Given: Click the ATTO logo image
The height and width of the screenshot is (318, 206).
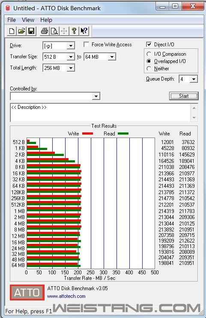Looking at the screenshot, I should click(x=27, y=292).
